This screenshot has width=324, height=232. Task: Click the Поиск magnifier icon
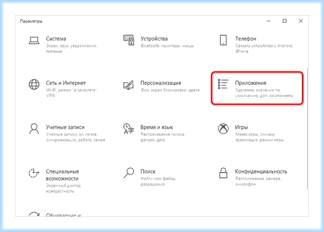(x=129, y=173)
